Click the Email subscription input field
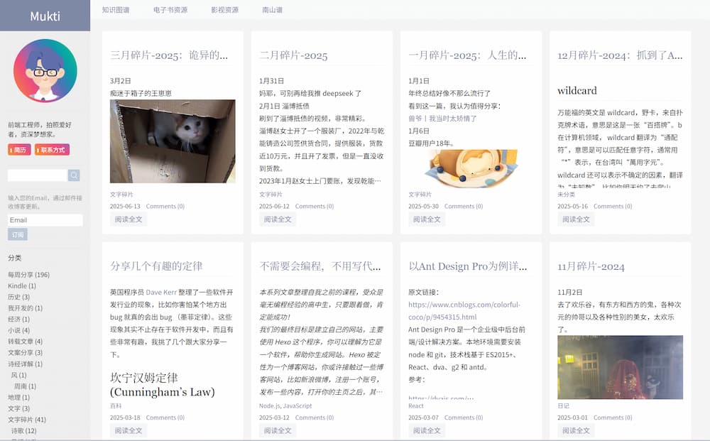 tap(45, 220)
